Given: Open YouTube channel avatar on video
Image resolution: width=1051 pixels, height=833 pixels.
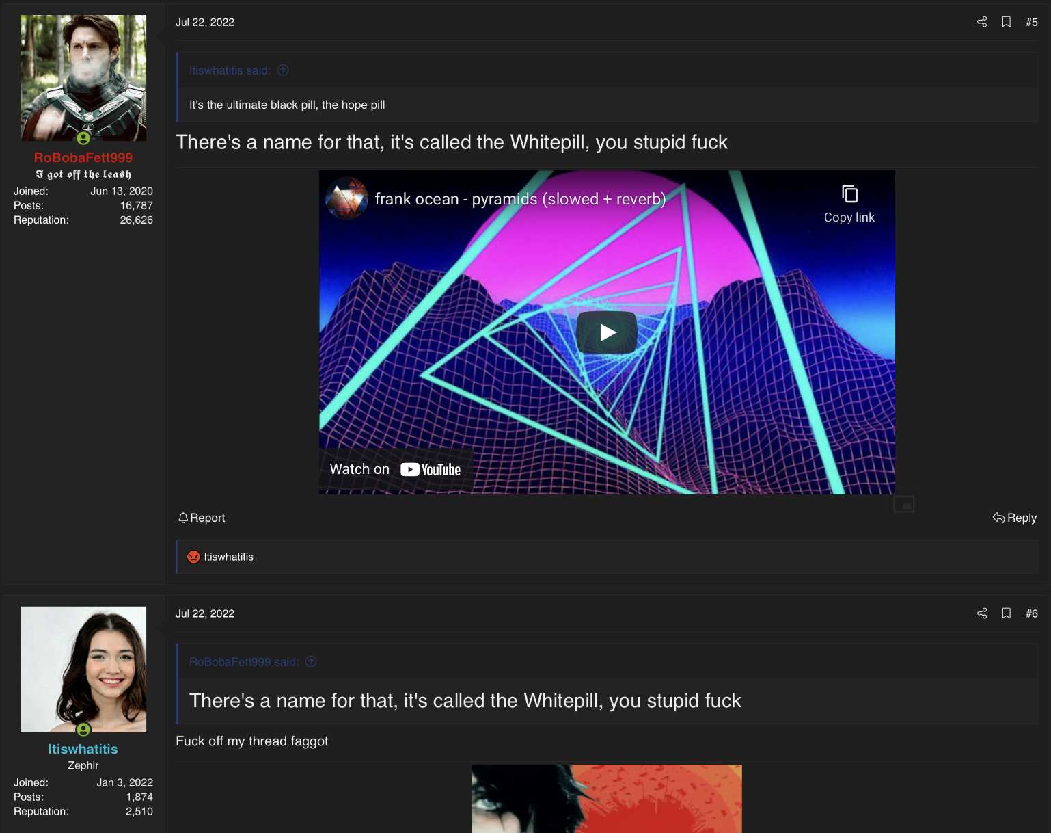Looking at the screenshot, I should point(347,198).
